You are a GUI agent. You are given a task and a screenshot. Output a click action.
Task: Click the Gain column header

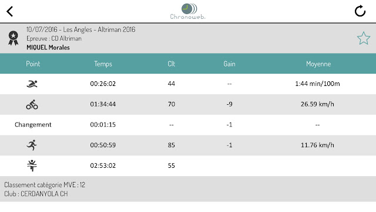click(x=229, y=64)
